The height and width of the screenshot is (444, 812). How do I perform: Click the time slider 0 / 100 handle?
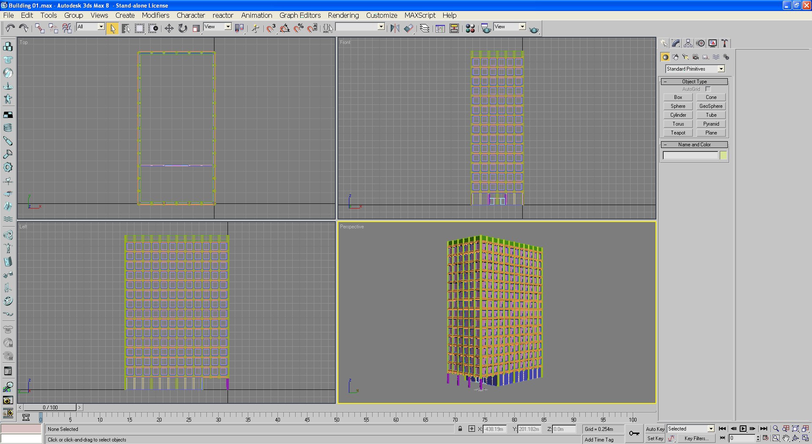coord(50,407)
